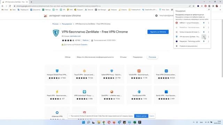Open Touch VPN extension card
Screen dimensions: 223x125
[84, 74]
